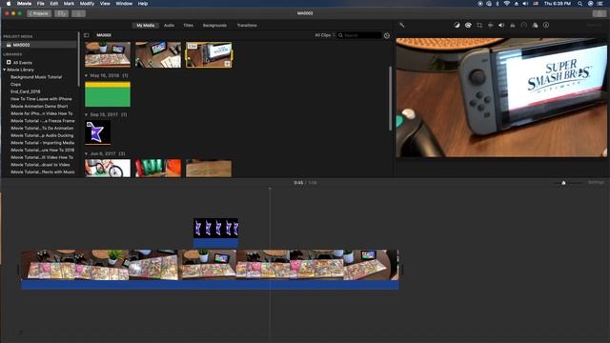The width and height of the screenshot is (610, 343).
Task: Toggle the libraries sidebar list button
Action: point(87,35)
